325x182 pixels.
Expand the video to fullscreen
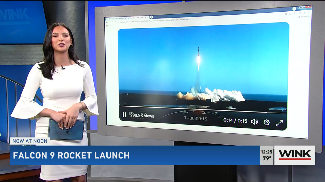pos(279,123)
